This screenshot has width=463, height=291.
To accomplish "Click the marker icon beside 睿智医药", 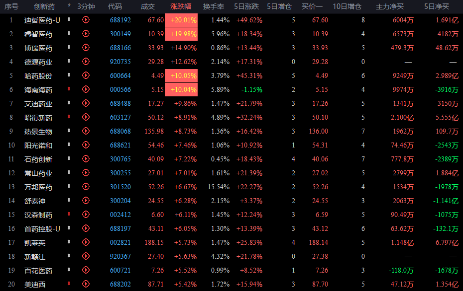I will [69, 33].
